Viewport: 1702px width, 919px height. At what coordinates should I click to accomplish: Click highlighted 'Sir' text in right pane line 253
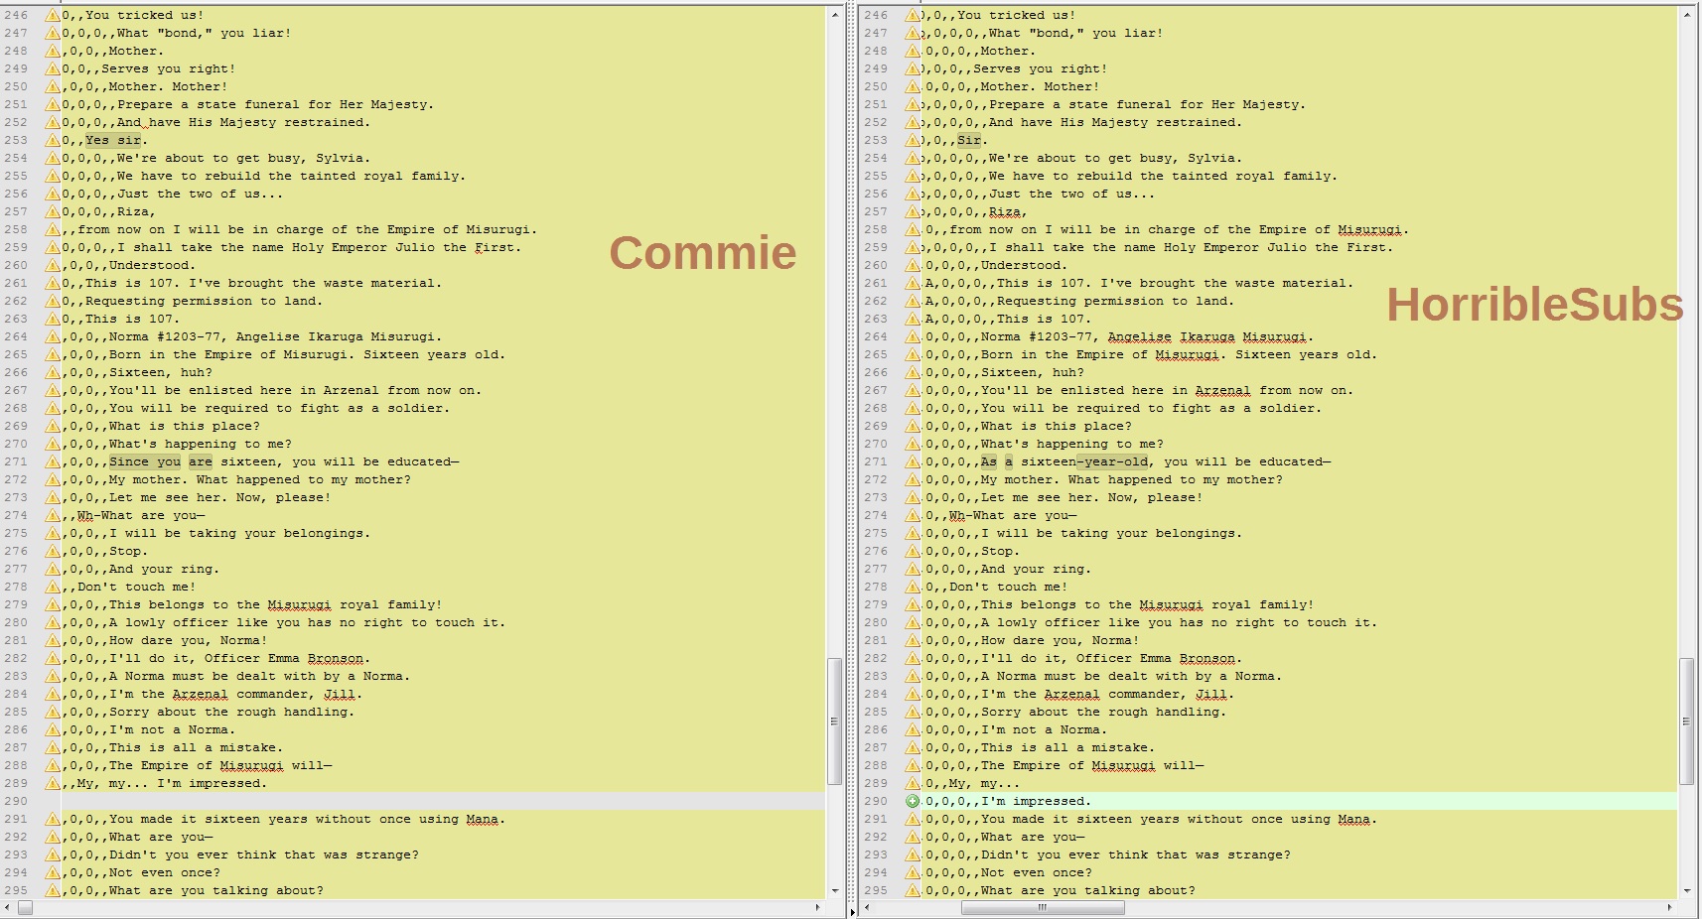click(x=969, y=140)
